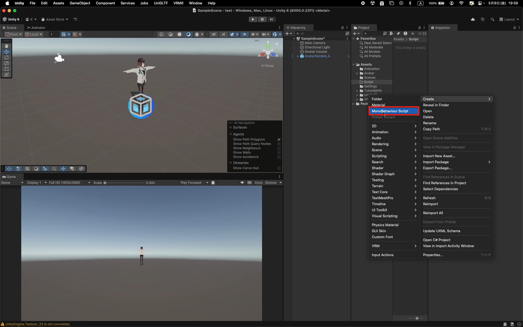The image size is (523, 327).
Task: Mute audio in the Game view
Action: tap(242, 183)
